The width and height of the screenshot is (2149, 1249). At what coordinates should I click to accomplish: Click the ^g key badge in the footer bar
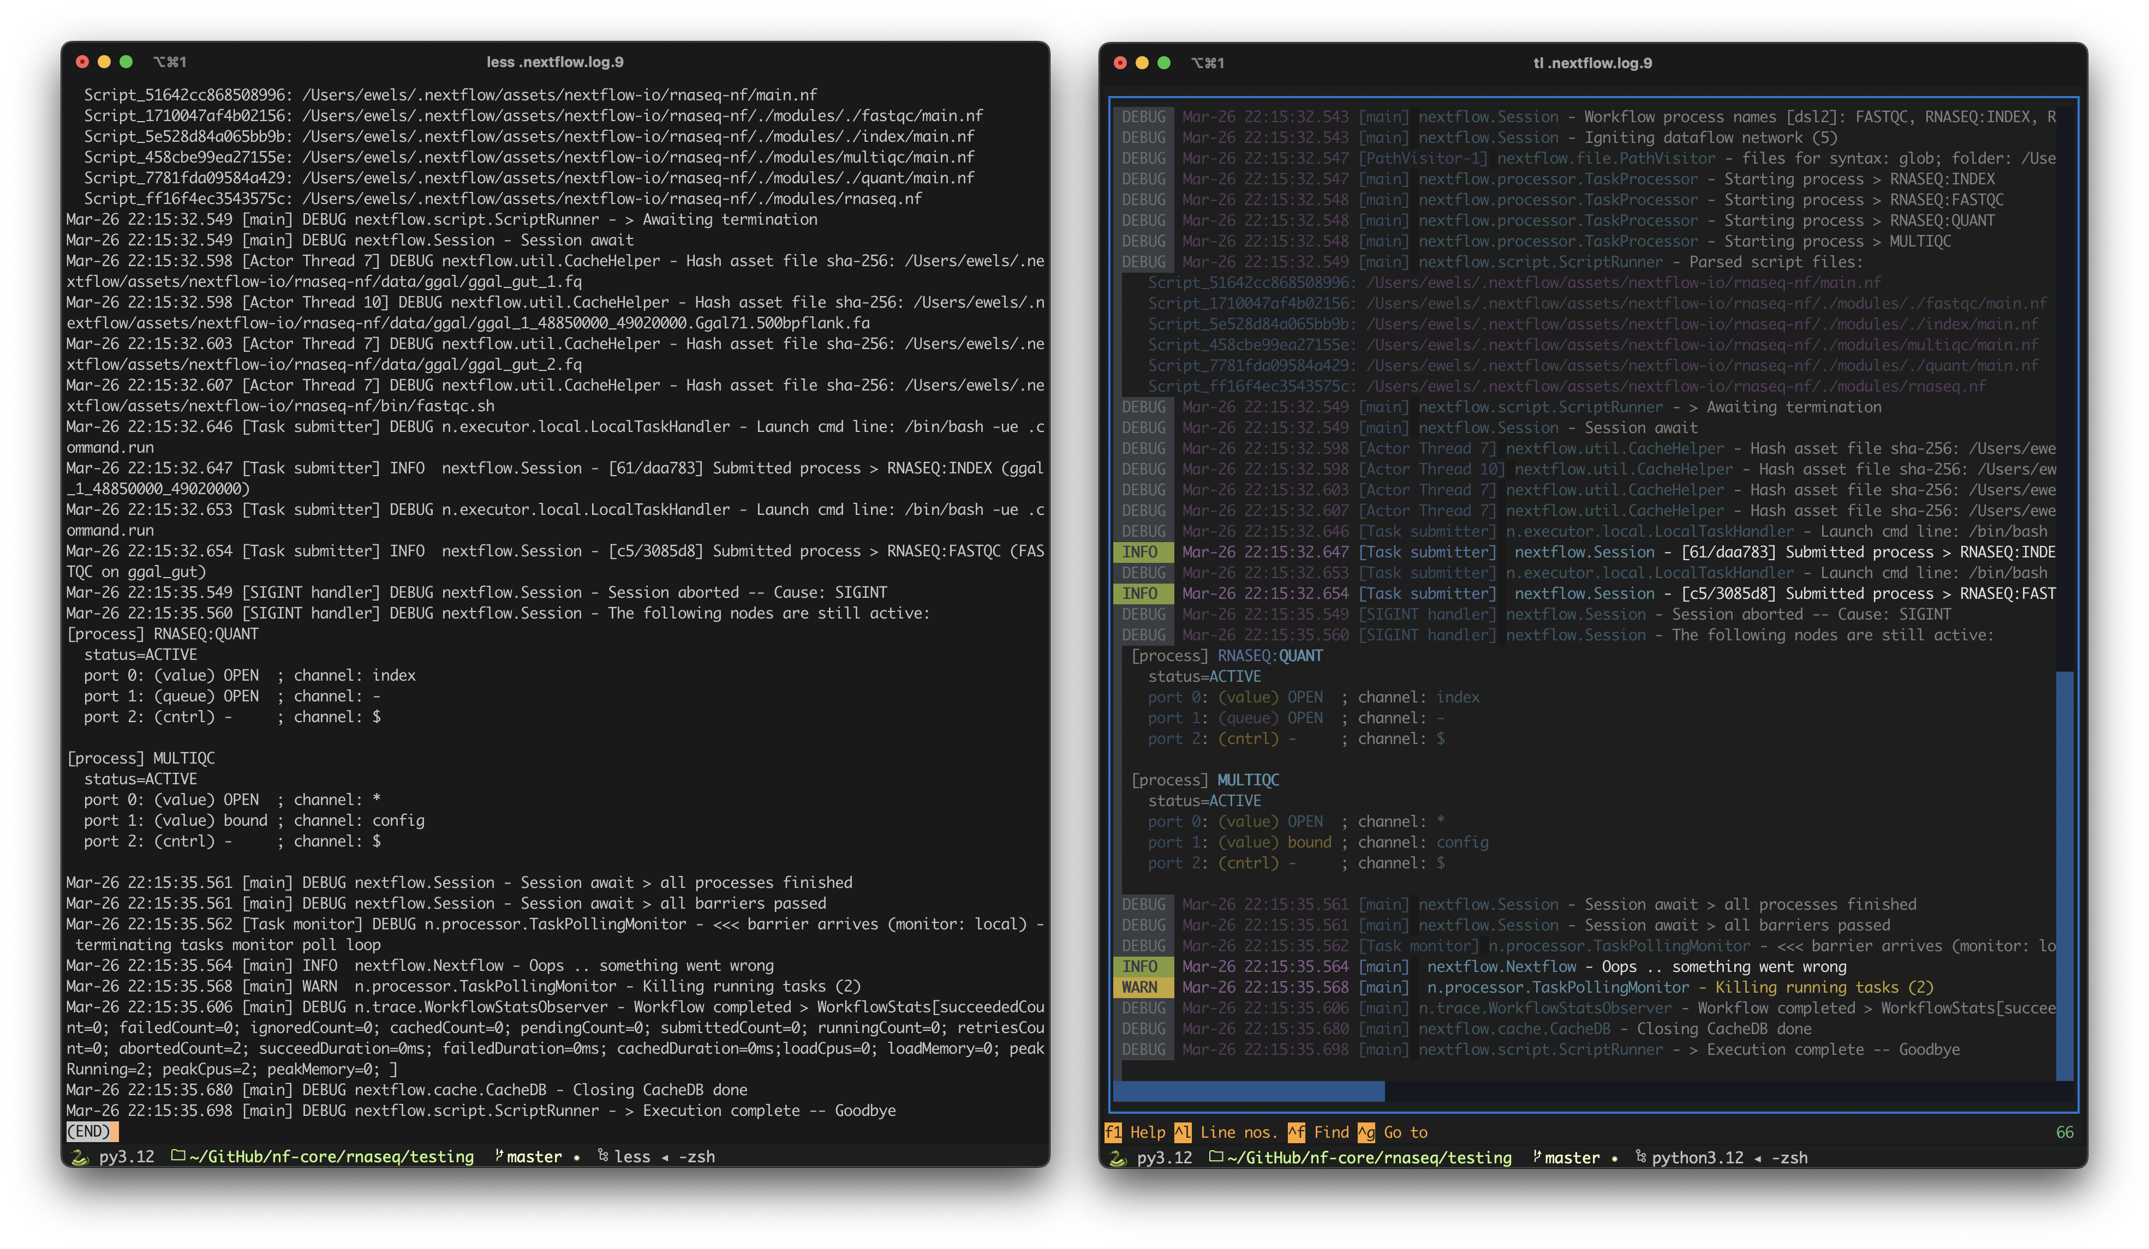pyautogui.click(x=1368, y=1132)
